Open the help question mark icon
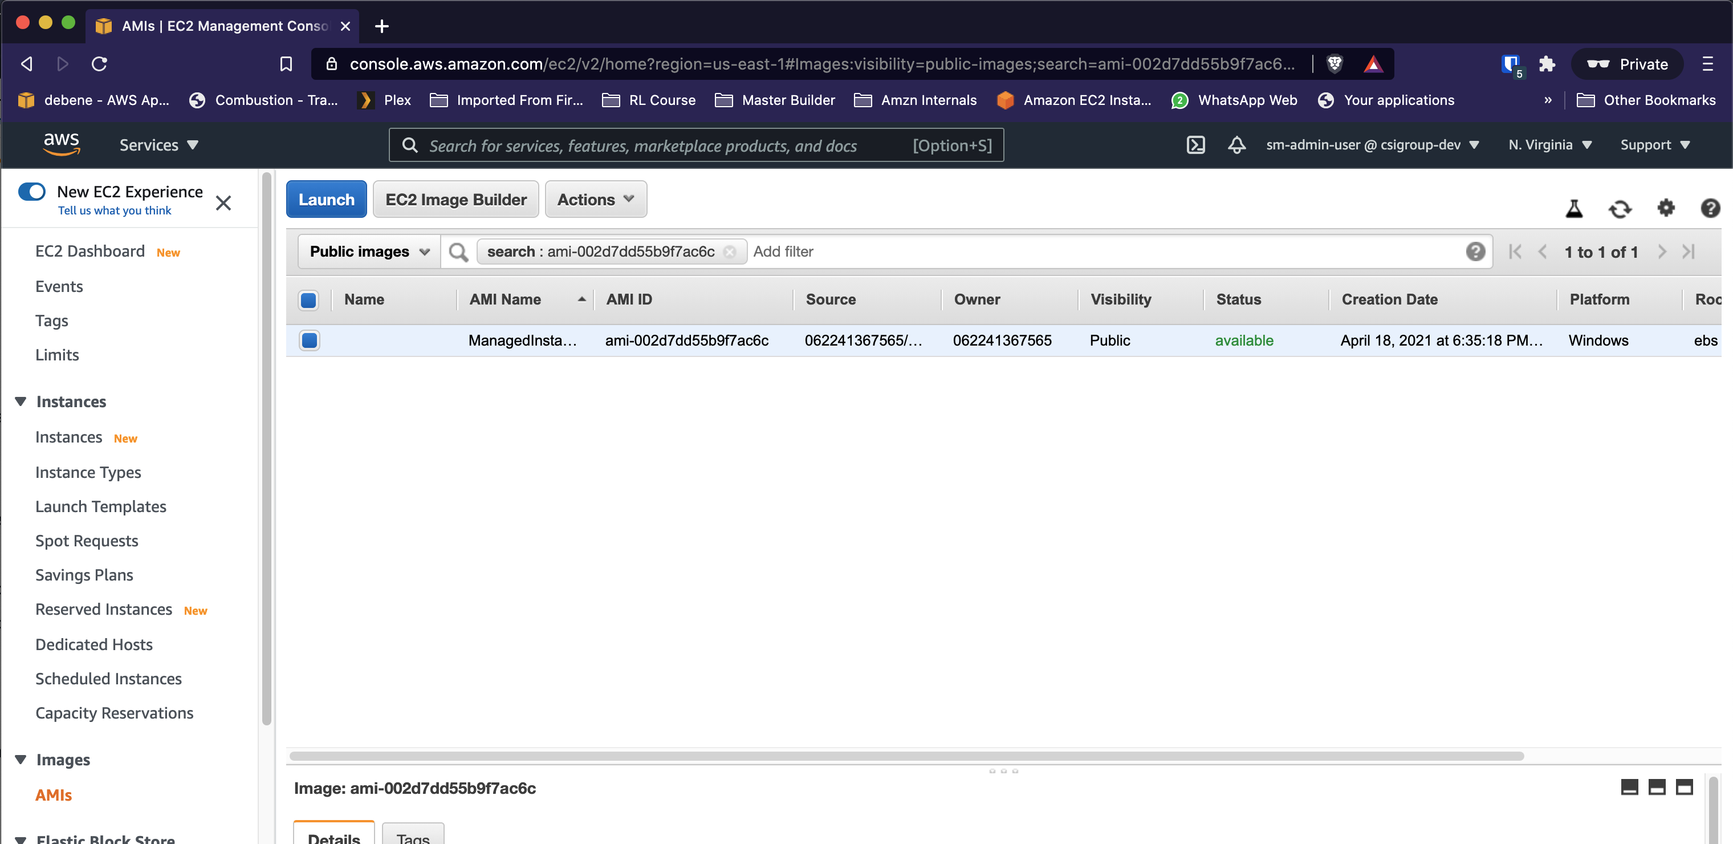This screenshot has height=844, width=1733. coord(1710,208)
